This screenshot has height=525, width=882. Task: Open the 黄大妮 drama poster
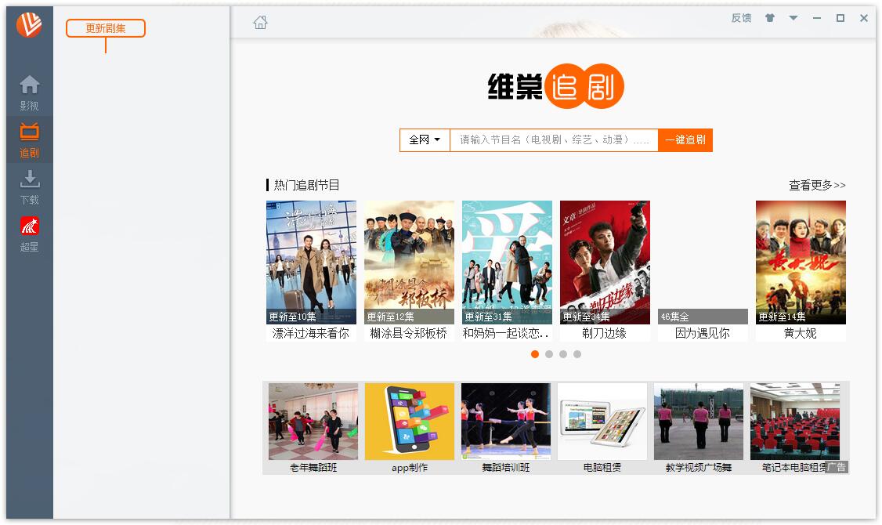coord(800,262)
